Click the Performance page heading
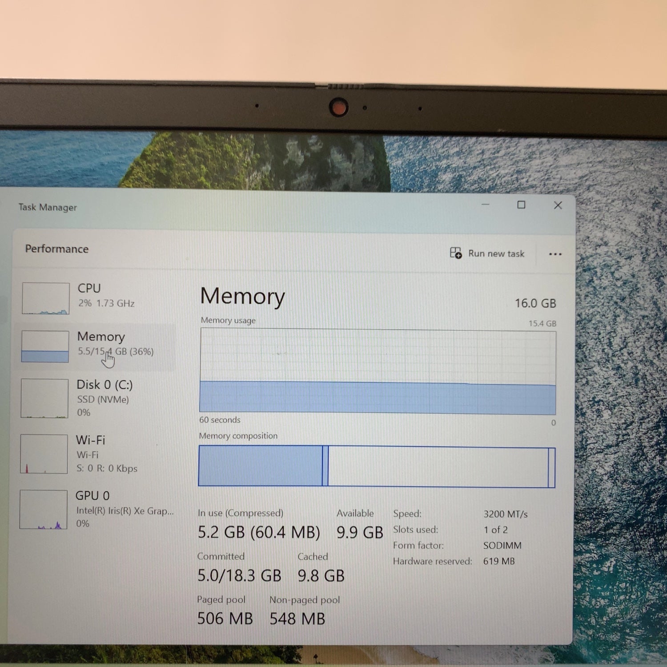This screenshot has height=667, width=667. click(57, 249)
